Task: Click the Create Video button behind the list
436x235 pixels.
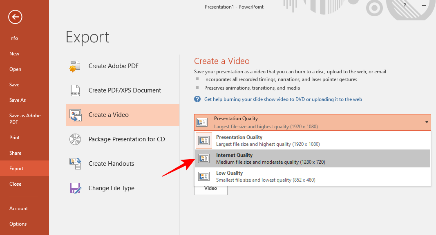Action: pos(211,190)
